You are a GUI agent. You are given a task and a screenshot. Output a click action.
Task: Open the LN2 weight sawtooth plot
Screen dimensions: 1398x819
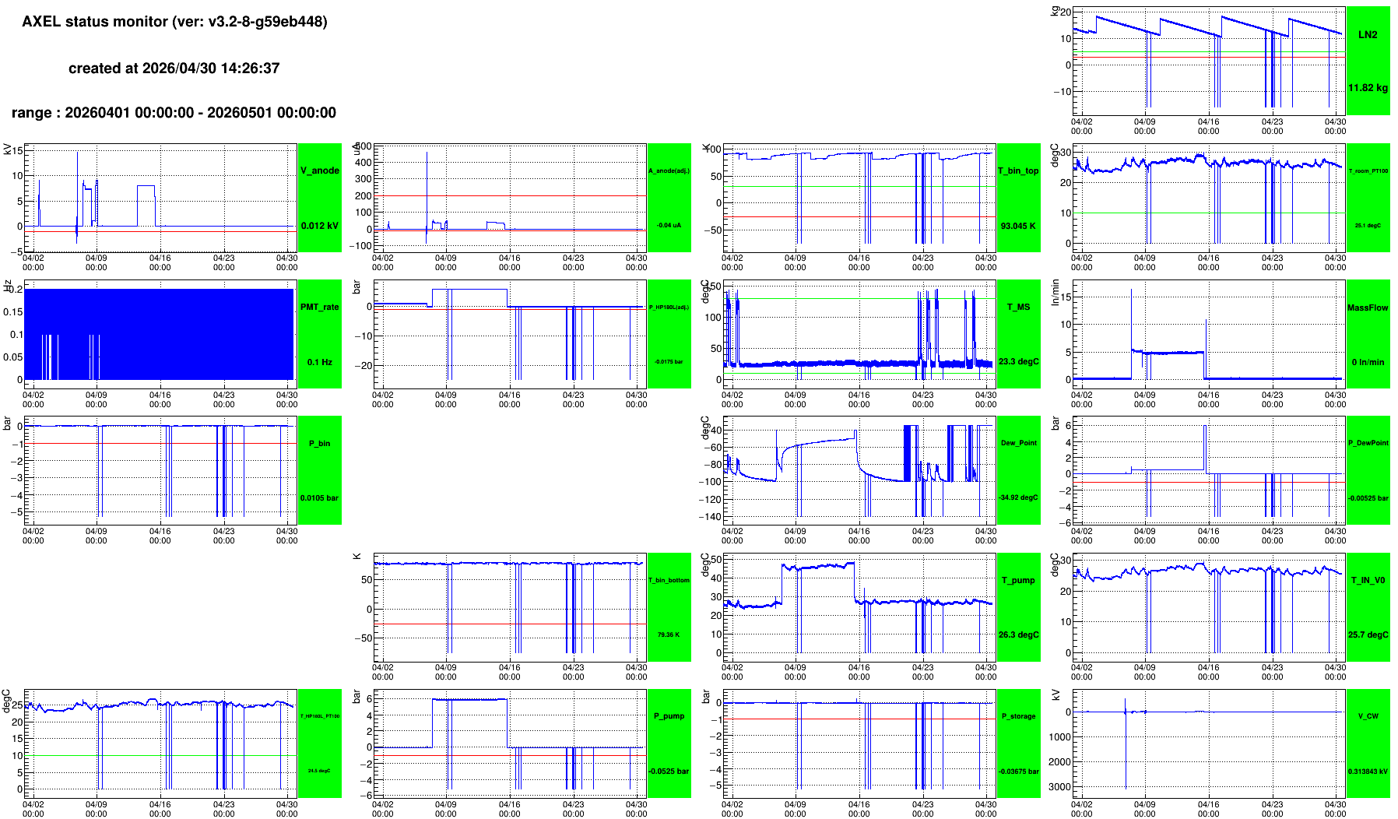click(x=1208, y=61)
